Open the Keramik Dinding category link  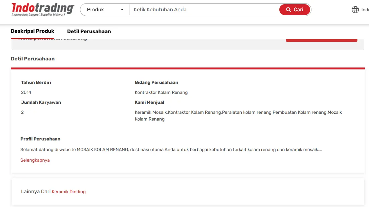pos(69,192)
